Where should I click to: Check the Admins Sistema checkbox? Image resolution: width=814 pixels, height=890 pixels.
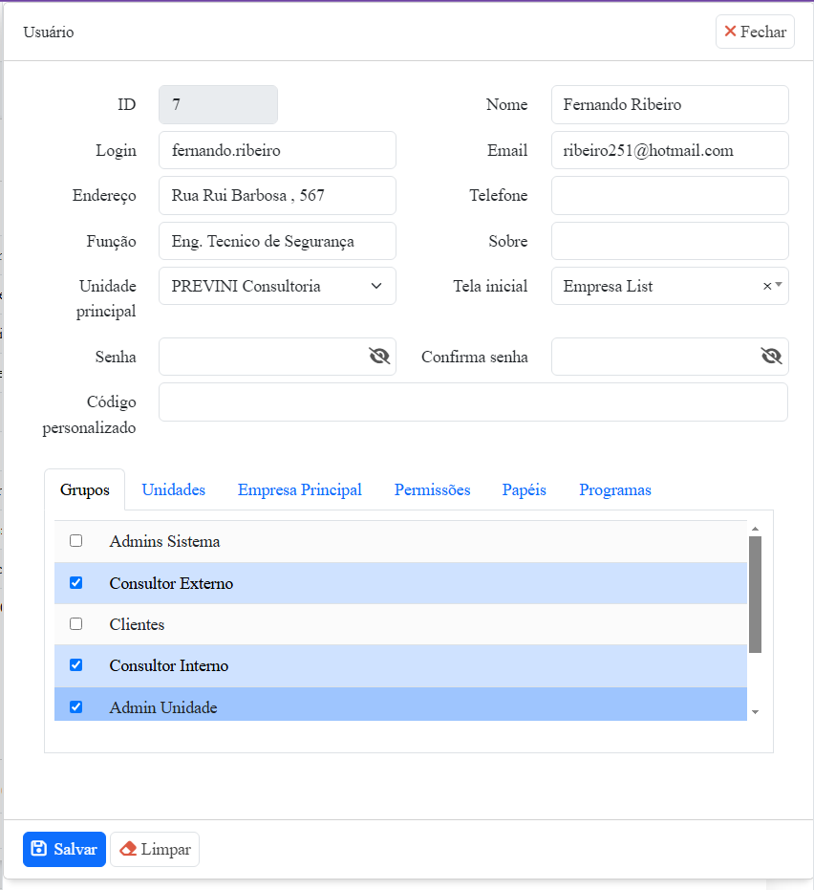click(76, 541)
